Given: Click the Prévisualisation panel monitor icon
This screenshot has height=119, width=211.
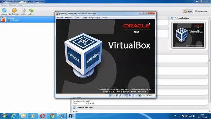Looking at the screenshot, I should click(x=172, y=18).
